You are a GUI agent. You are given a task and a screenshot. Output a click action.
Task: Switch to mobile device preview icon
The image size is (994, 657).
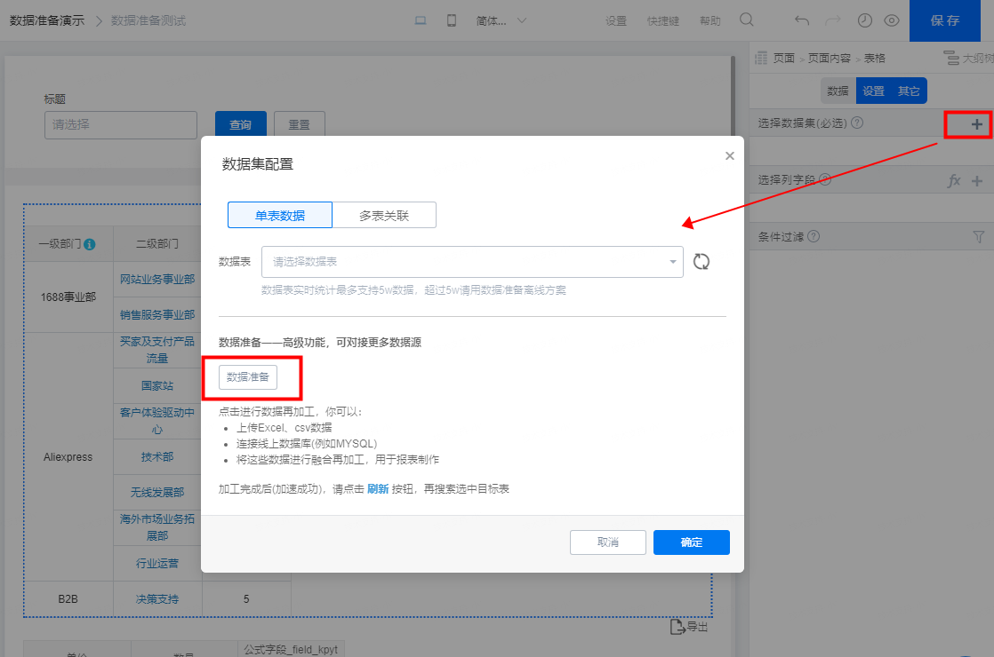click(452, 20)
